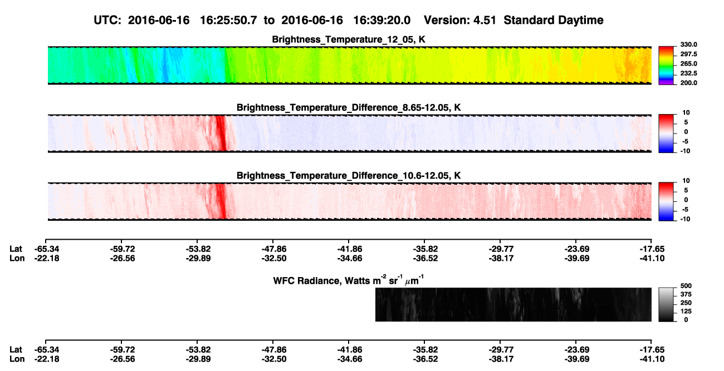724x371 pixels.
Task: Click the UTC time range title text
Action: click(253, 20)
